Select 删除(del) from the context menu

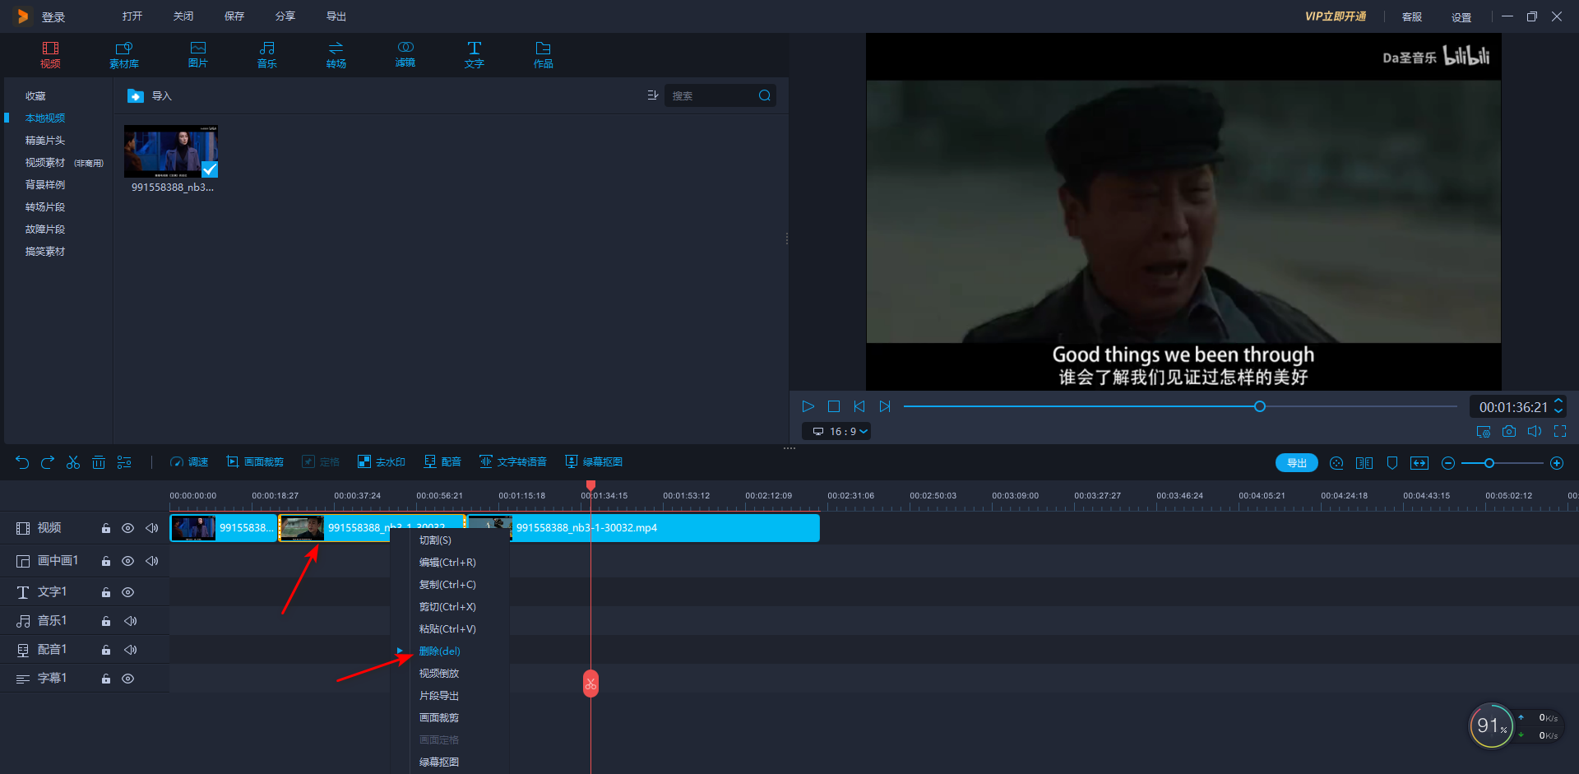(x=440, y=651)
